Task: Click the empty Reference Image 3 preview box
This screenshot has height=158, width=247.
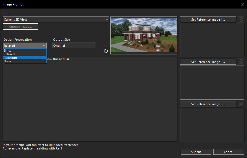Action: pos(212,125)
